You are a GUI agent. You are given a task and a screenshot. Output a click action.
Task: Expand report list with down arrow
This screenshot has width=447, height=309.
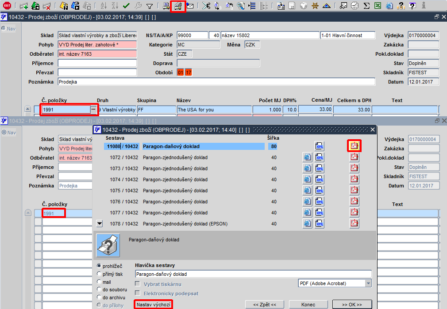100,224
